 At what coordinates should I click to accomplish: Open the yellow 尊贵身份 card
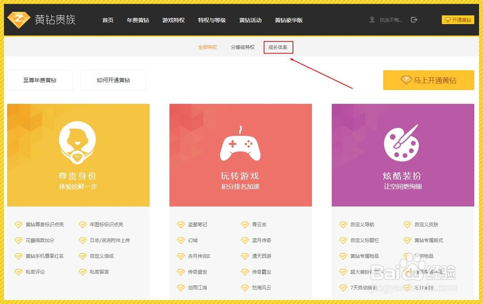pyautogui.click(x=78, y=155)
